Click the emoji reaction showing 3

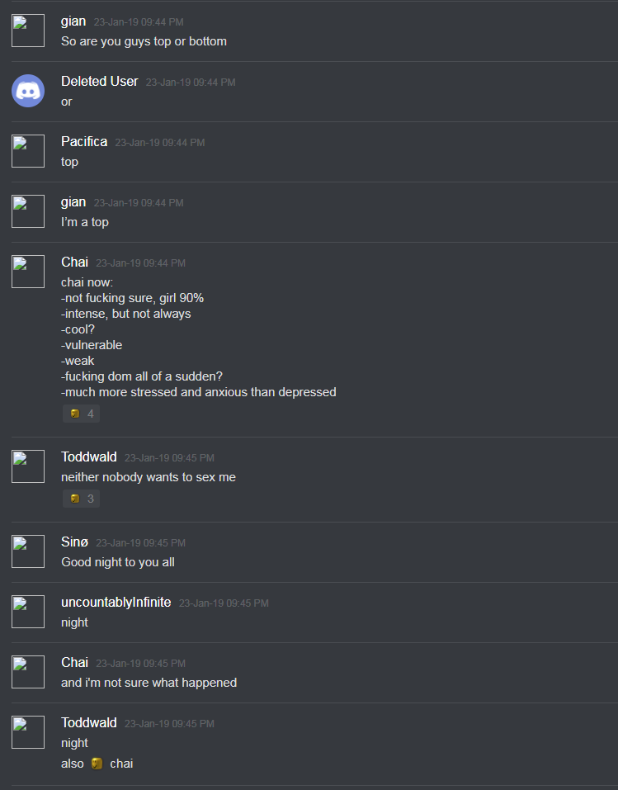tap(81, 499)
